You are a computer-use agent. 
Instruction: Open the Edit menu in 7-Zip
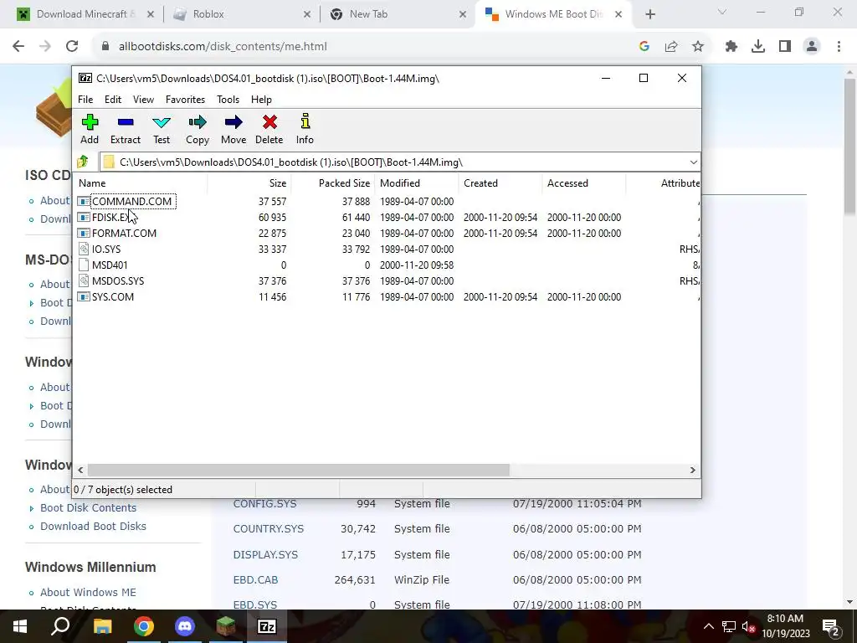pyautogui.click(x=113, y=100)
